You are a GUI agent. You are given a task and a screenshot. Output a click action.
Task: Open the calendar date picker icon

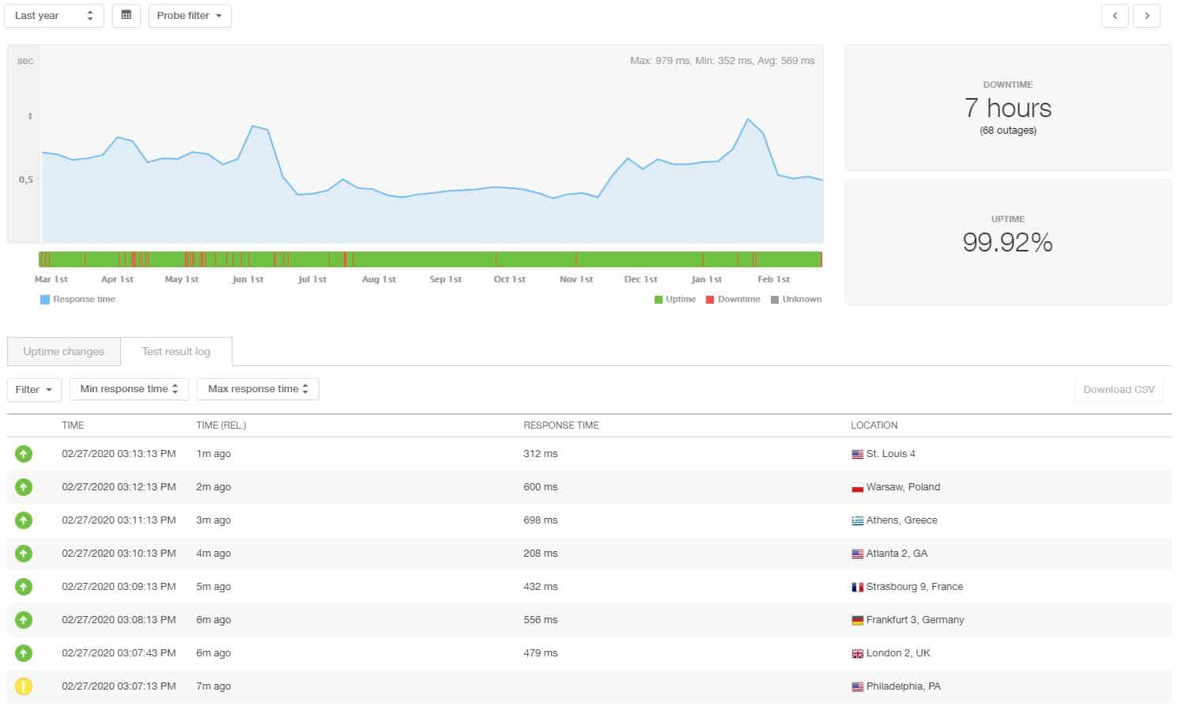(126, 15)
